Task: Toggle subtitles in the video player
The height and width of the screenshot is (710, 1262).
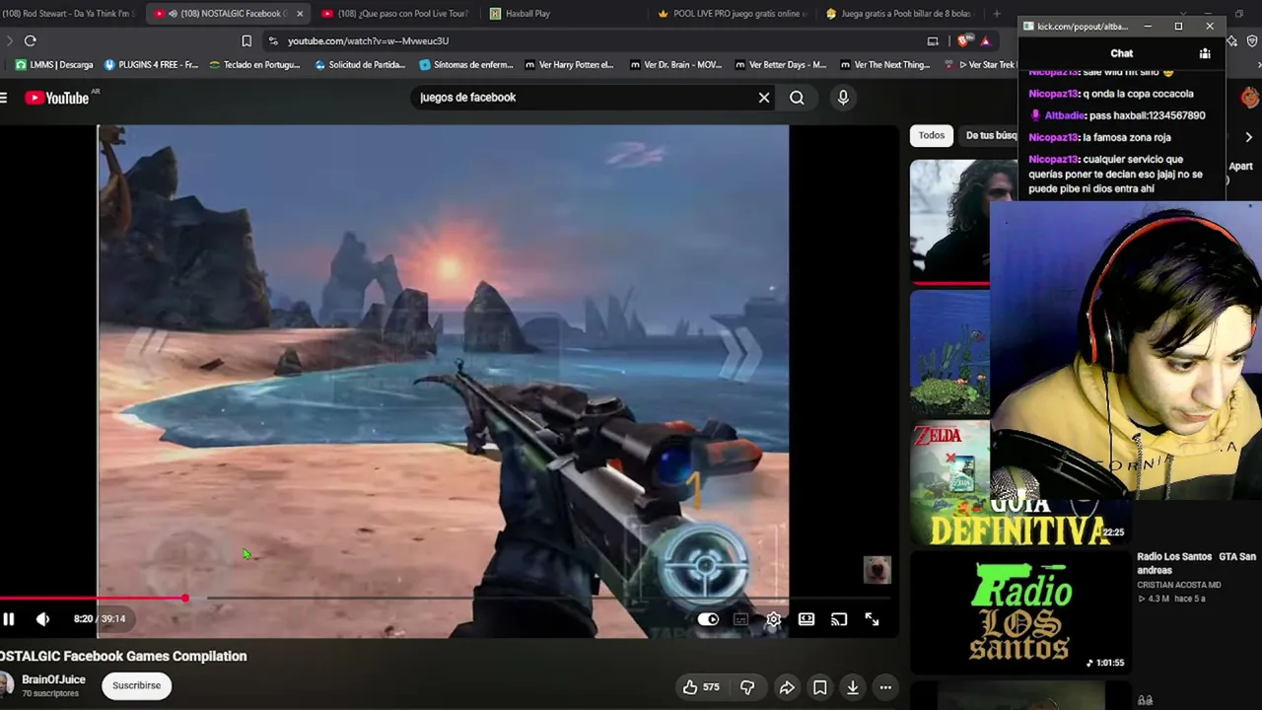Action: 740,619
